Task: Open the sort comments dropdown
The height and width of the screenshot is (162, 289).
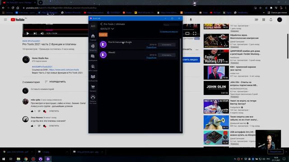Action: (55, 82)
